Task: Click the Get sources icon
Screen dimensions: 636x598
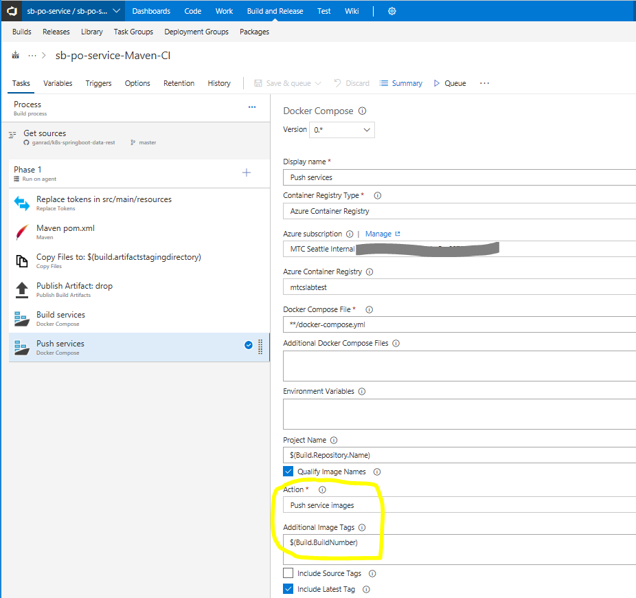Action: pos(12,134)
